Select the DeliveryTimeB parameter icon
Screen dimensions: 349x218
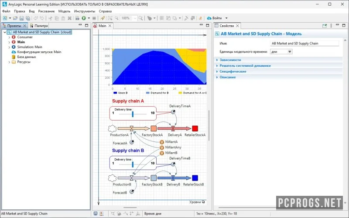(173, 164)
